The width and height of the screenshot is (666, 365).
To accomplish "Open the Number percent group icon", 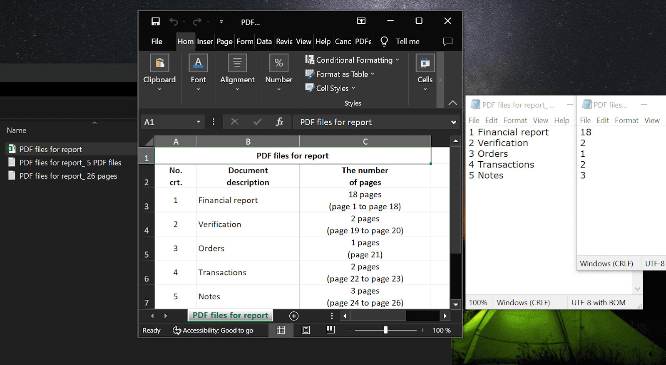I will click(x=278, y=63).
